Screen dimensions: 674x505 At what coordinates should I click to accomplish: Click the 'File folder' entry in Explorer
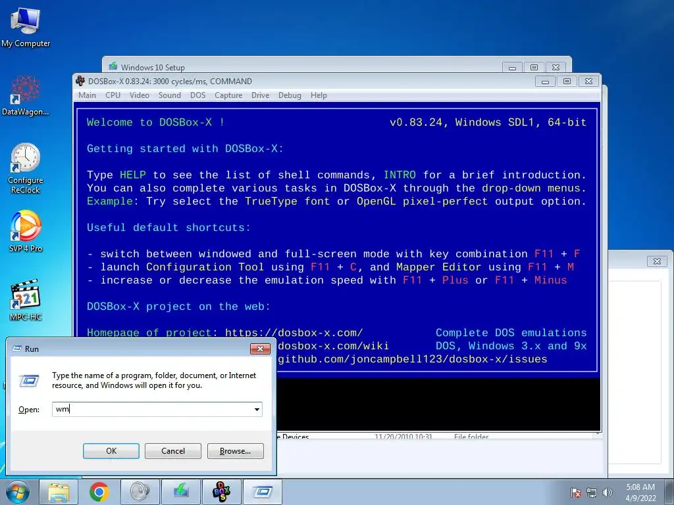coord(471,437)
